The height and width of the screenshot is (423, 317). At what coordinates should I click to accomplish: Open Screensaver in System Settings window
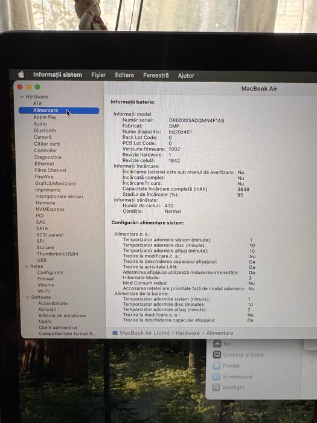pyautogui.click(x=233, y=376)
